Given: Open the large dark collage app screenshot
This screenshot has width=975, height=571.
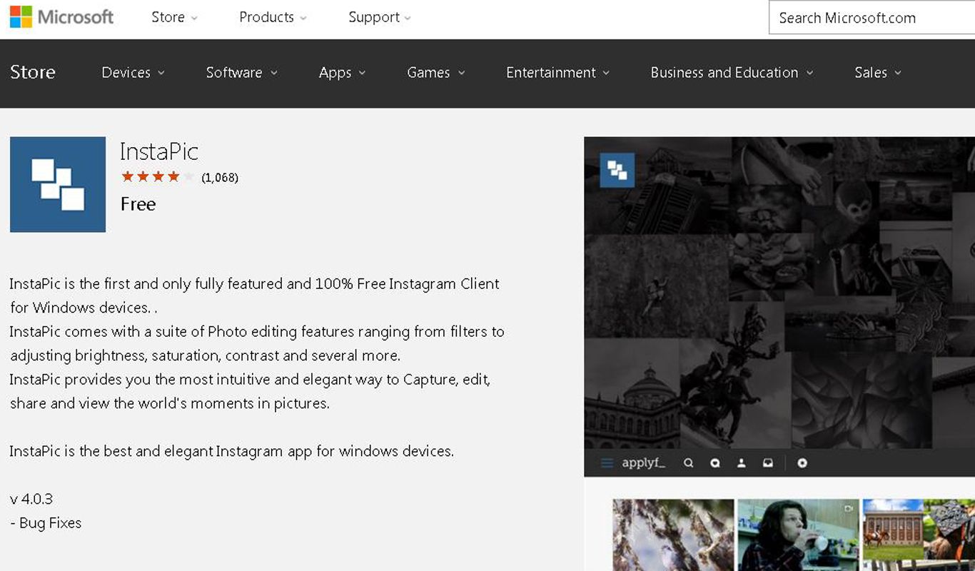Looking at the screenshot, I should tap(779, 293).
